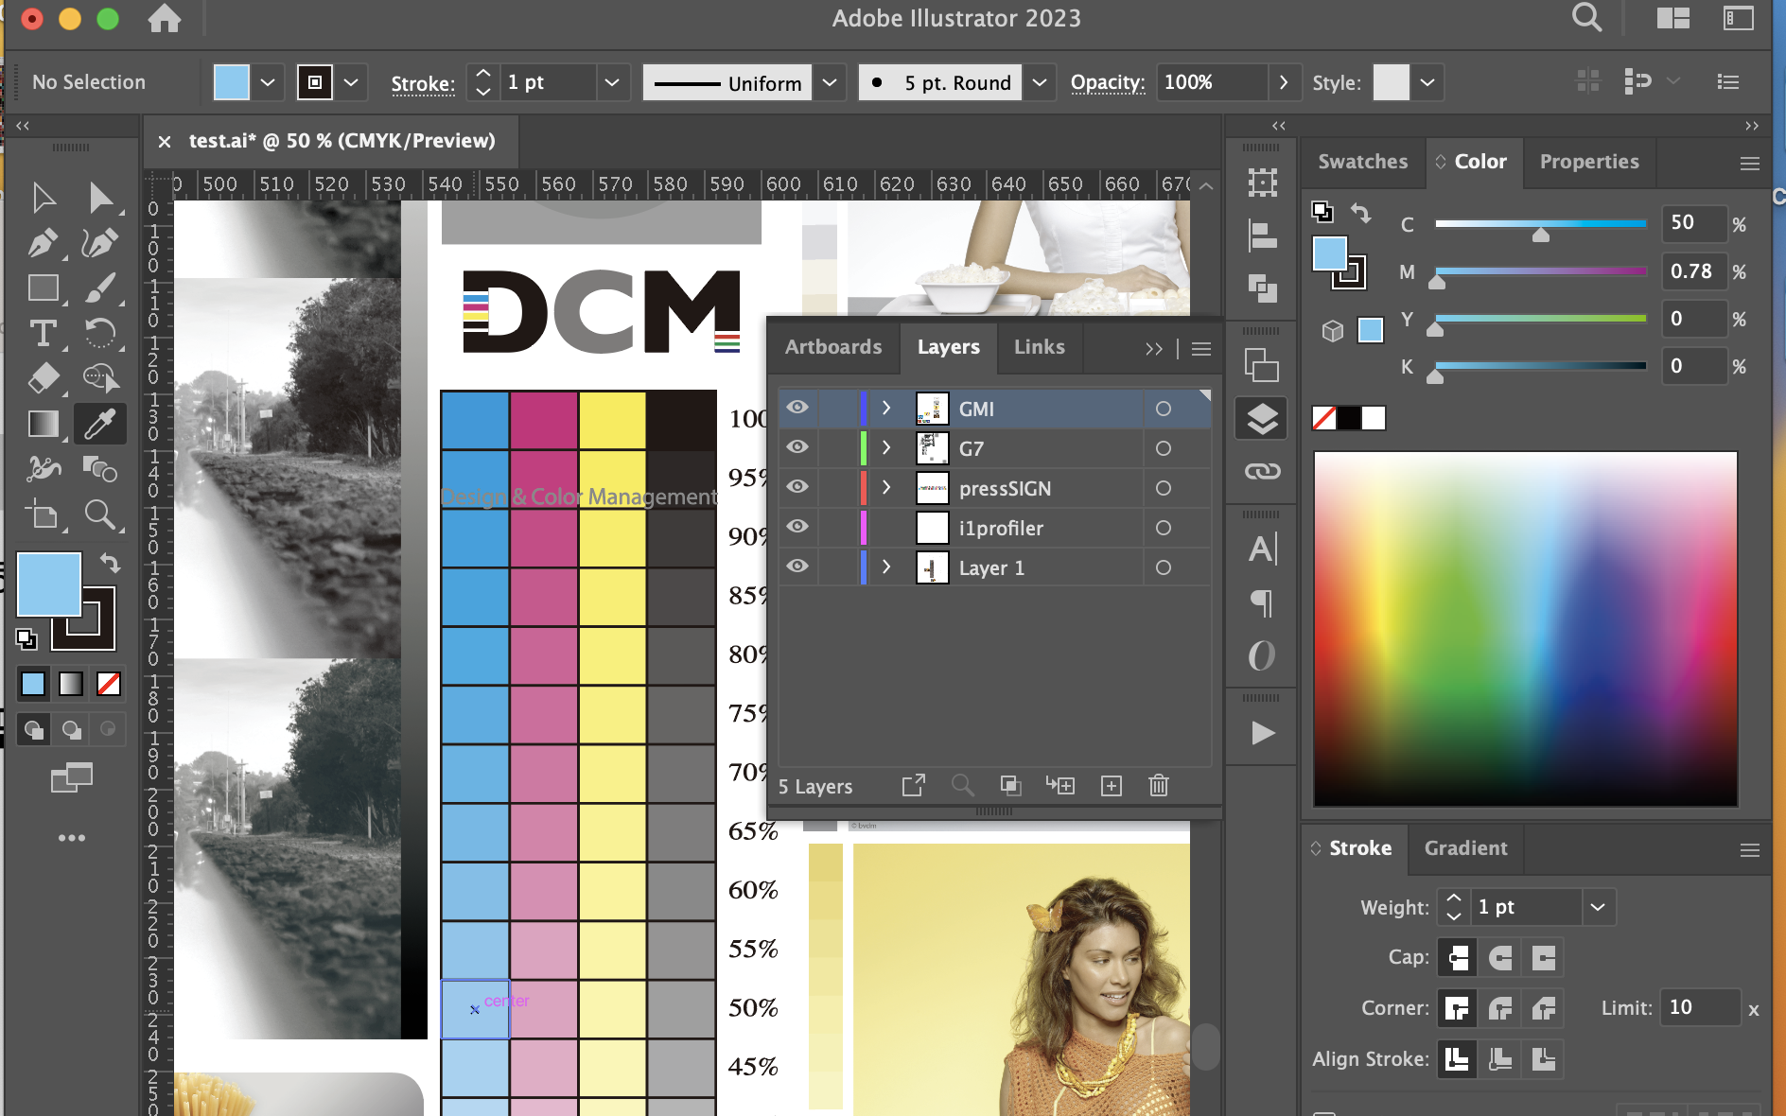1786x1116 pixels.
Task: Open the Align panel dock icon
Action: tap(1262, 234)
